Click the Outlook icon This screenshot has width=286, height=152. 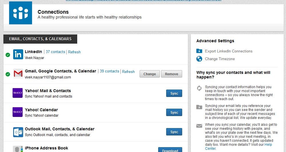tap(18, 132)
